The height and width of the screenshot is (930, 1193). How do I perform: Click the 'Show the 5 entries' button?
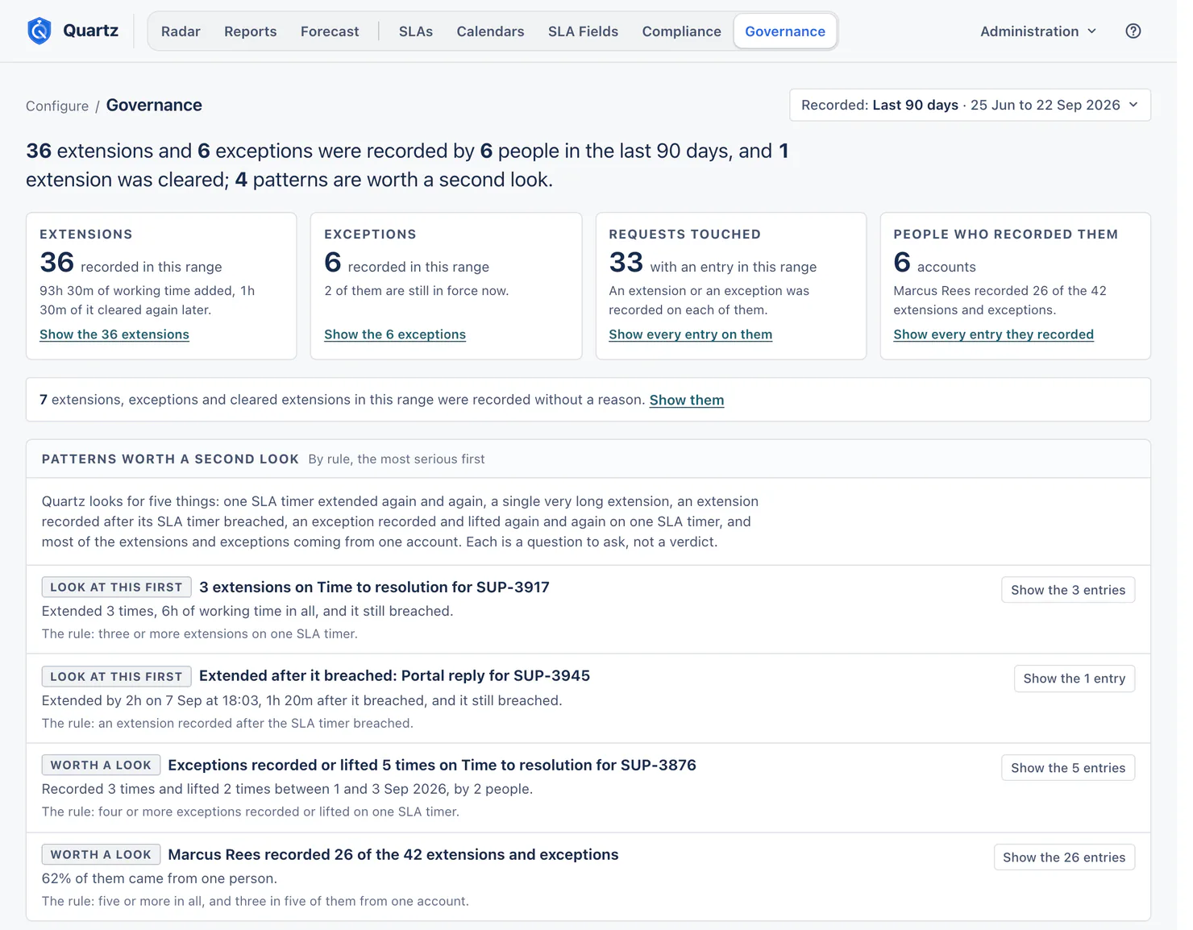pos(1068,768)
